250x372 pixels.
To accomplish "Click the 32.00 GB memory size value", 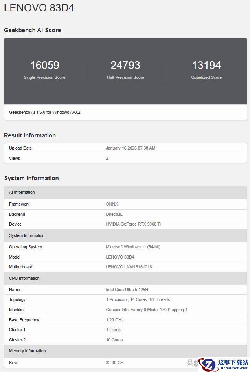I will [114, 363].
